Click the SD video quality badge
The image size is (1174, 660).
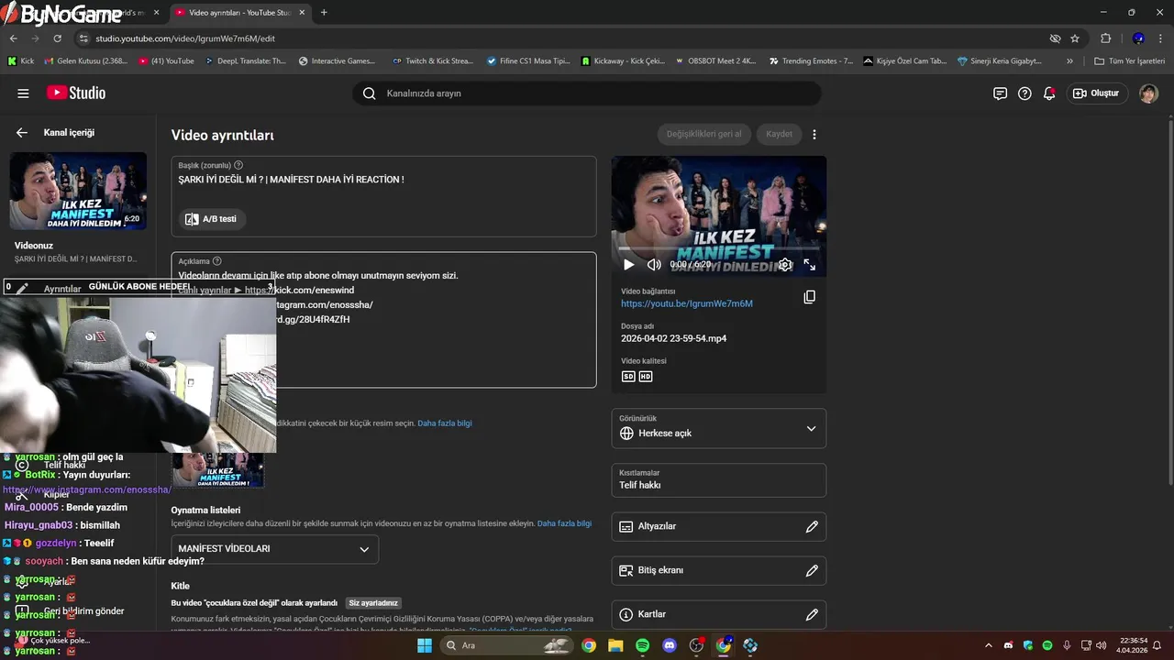click(x=628, y=376)
